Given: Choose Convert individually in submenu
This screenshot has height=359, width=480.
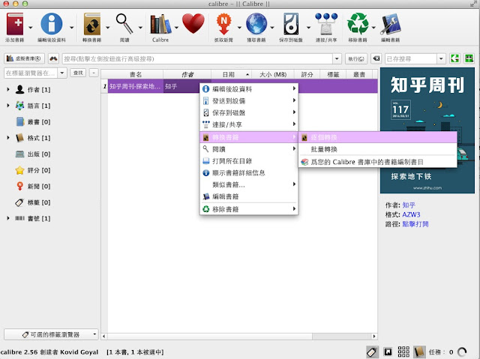Looking at the screenshot, I should tap(378, 137).
